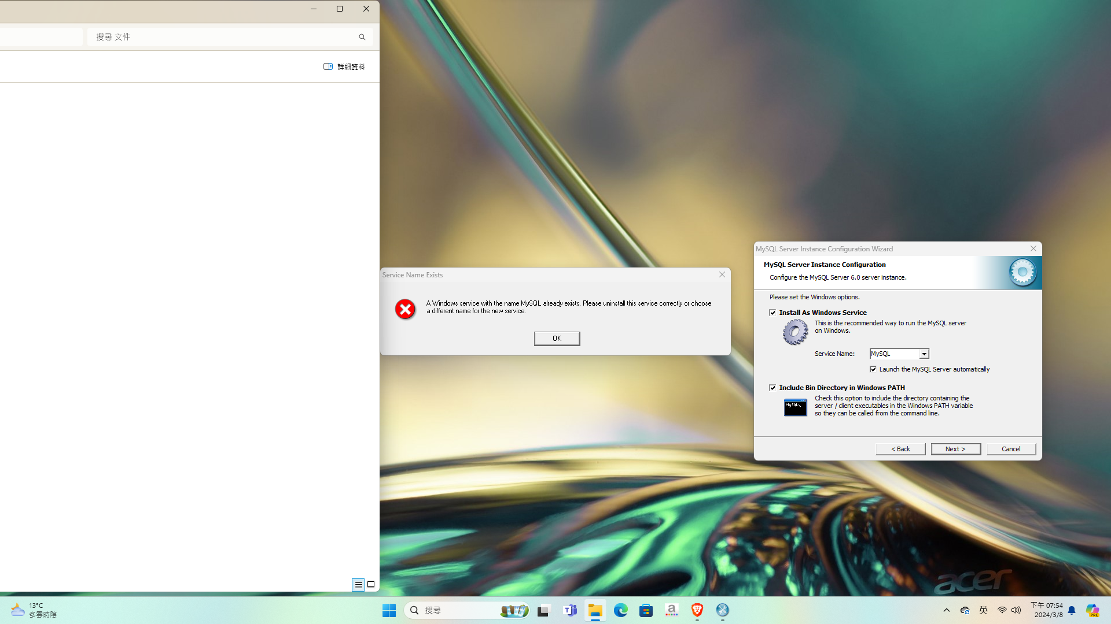Switch Explorer to details list view
Screen dimensions: 1111x624
tap(358, 585)
